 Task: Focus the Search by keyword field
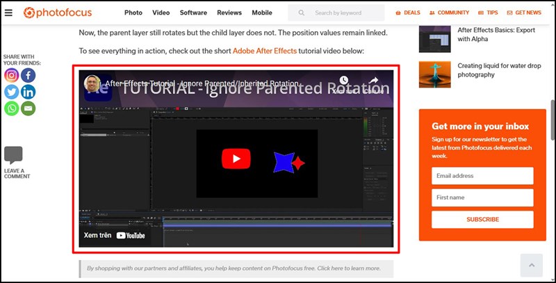tap(336, 13)
